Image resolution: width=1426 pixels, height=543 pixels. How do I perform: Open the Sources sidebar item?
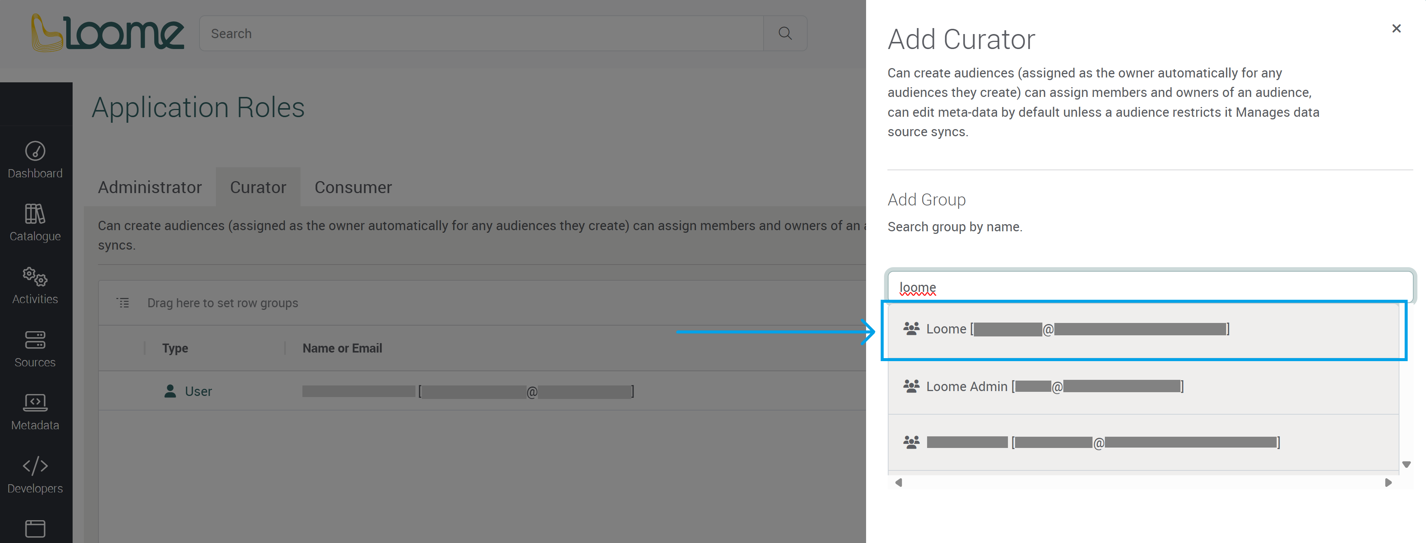[36, 349]
